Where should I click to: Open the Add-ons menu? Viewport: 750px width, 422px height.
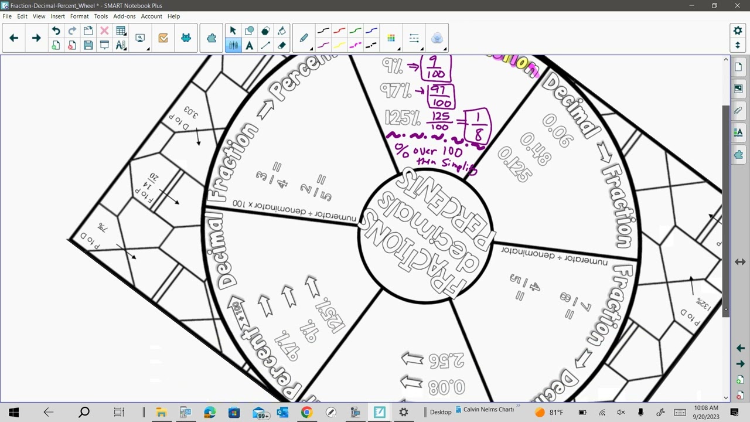click(x=124, y=16)
